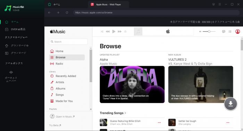Viewport: 243px width, 131px height.
Task: Reload the Apple Music page
Action: 67,12
